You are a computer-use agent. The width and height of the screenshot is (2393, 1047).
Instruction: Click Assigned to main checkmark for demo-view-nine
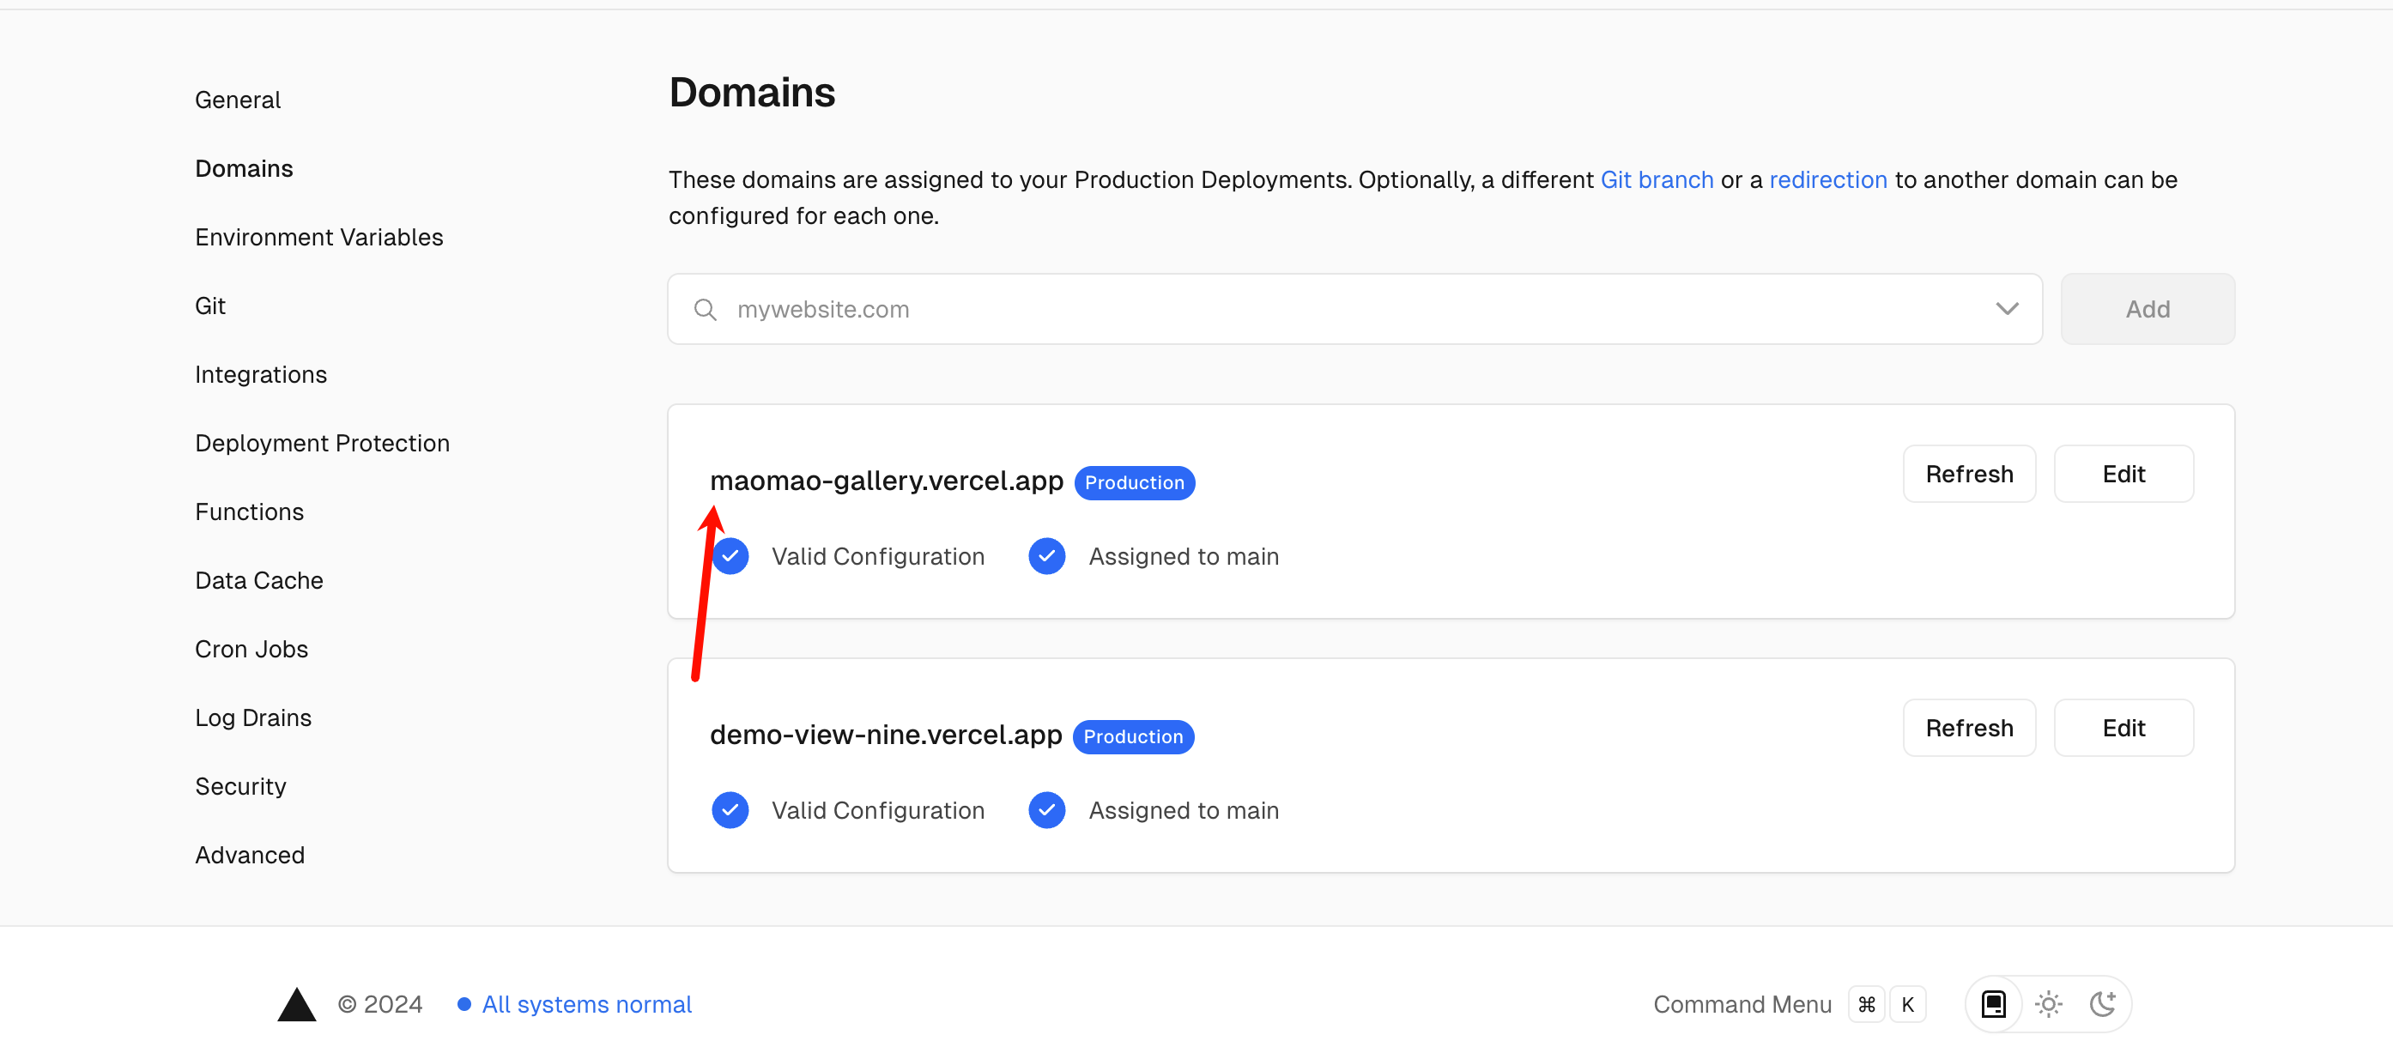(1047, 810)
